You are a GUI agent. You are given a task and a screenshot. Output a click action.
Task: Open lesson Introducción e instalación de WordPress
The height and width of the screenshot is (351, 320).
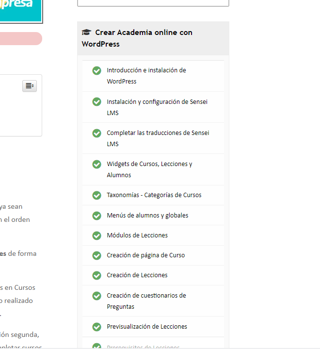(x=146, y=76)
